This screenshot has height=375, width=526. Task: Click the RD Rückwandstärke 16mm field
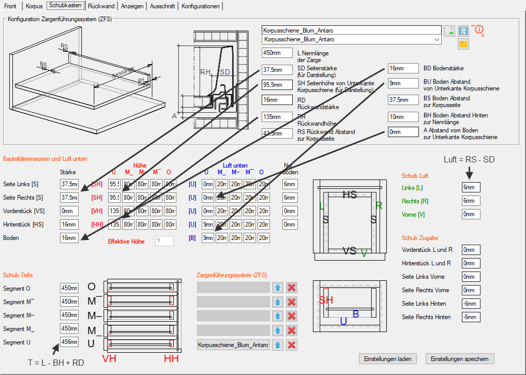point(277,100)
